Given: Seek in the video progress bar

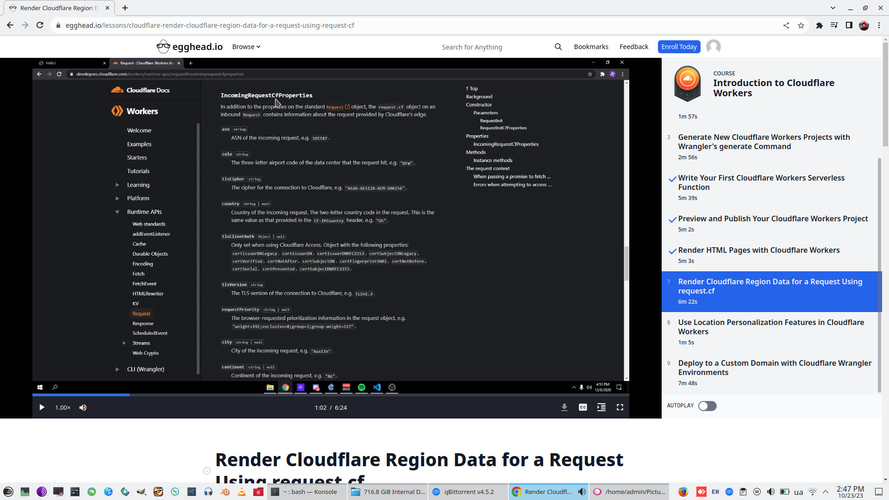Looking at the screenshot, I should 324,395.
